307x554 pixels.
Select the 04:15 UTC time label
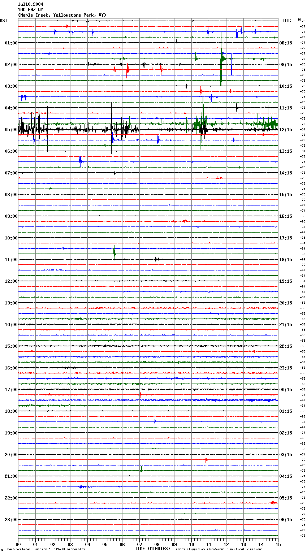click(286, 476)
